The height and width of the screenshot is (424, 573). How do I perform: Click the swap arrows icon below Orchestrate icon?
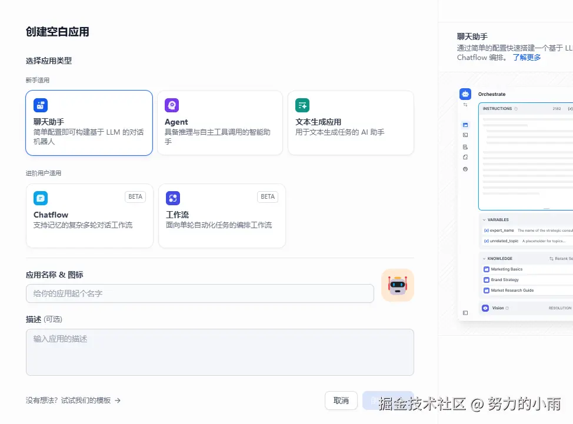click(x=465, y=105)
